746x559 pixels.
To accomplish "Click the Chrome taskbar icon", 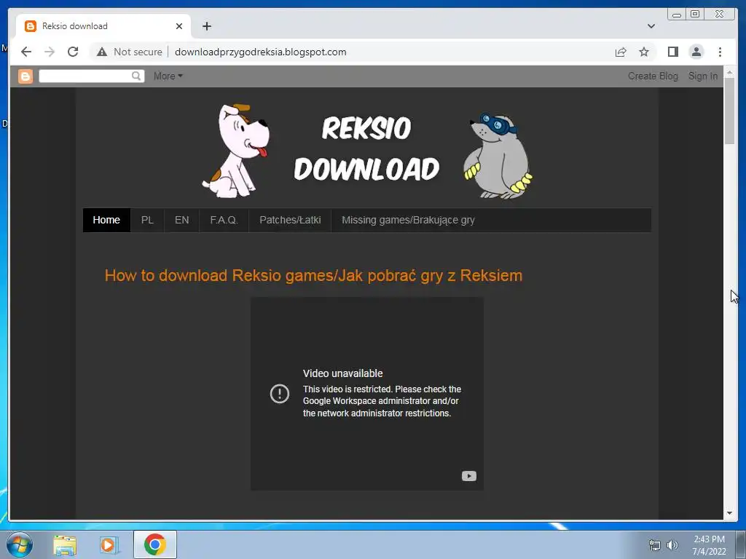I will click(155, 544).
